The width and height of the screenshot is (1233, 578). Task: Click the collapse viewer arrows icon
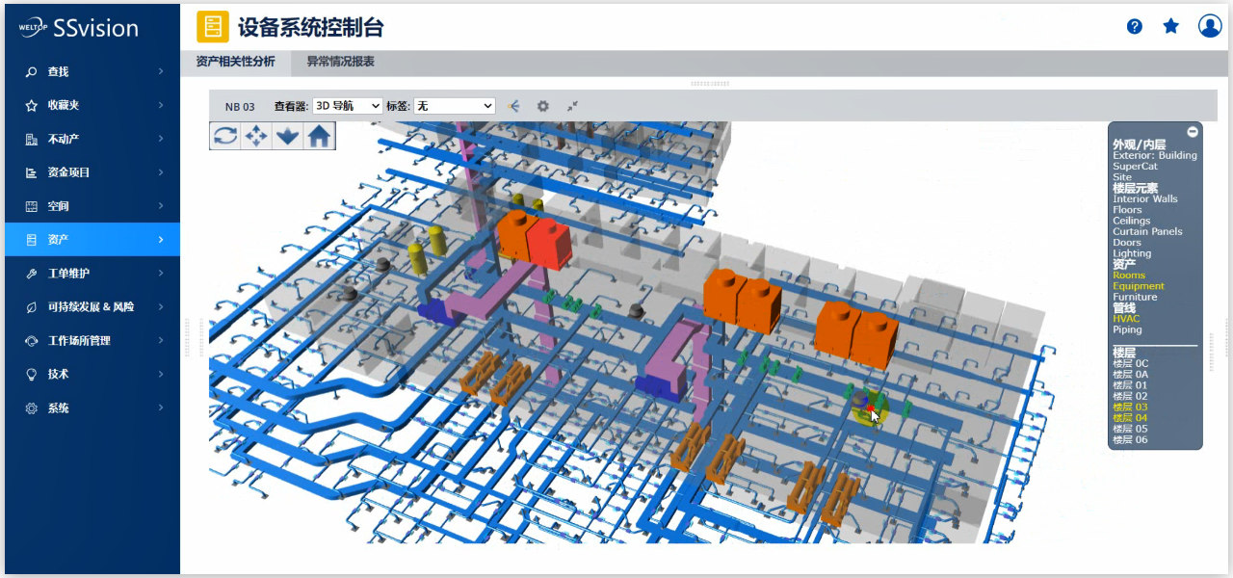click(572, 106)
